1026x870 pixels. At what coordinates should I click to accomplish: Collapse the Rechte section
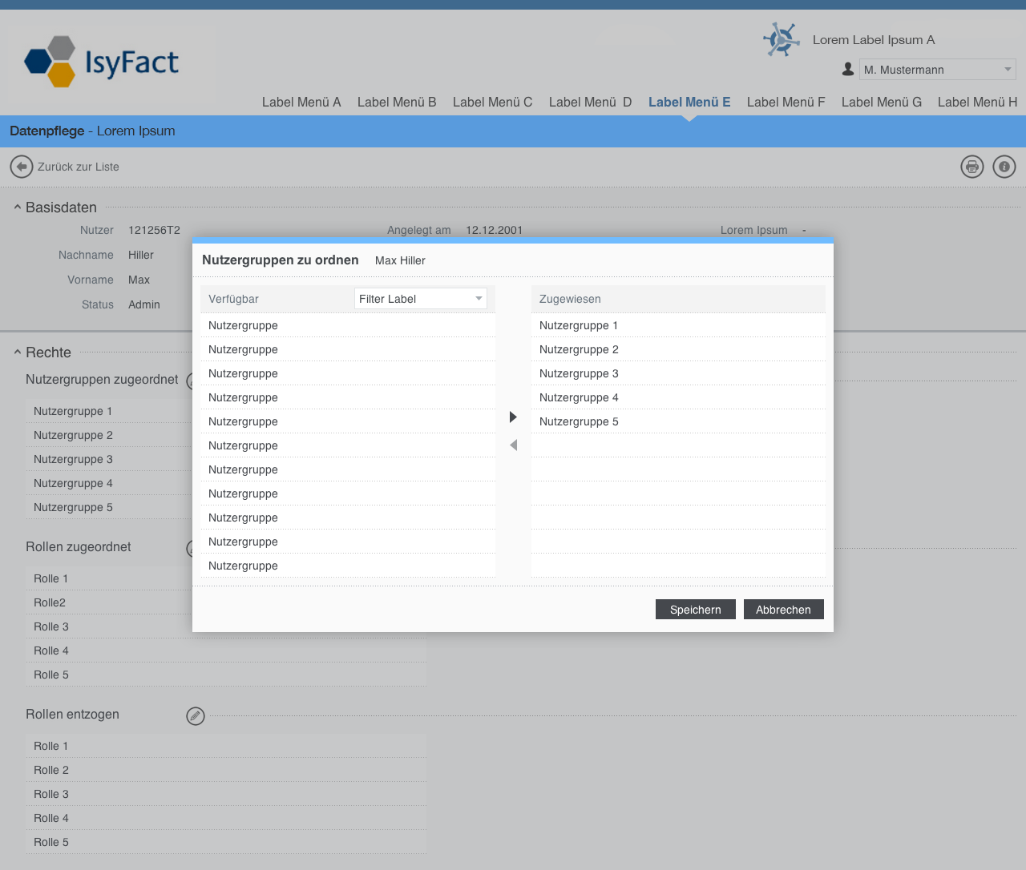(18, 352)
